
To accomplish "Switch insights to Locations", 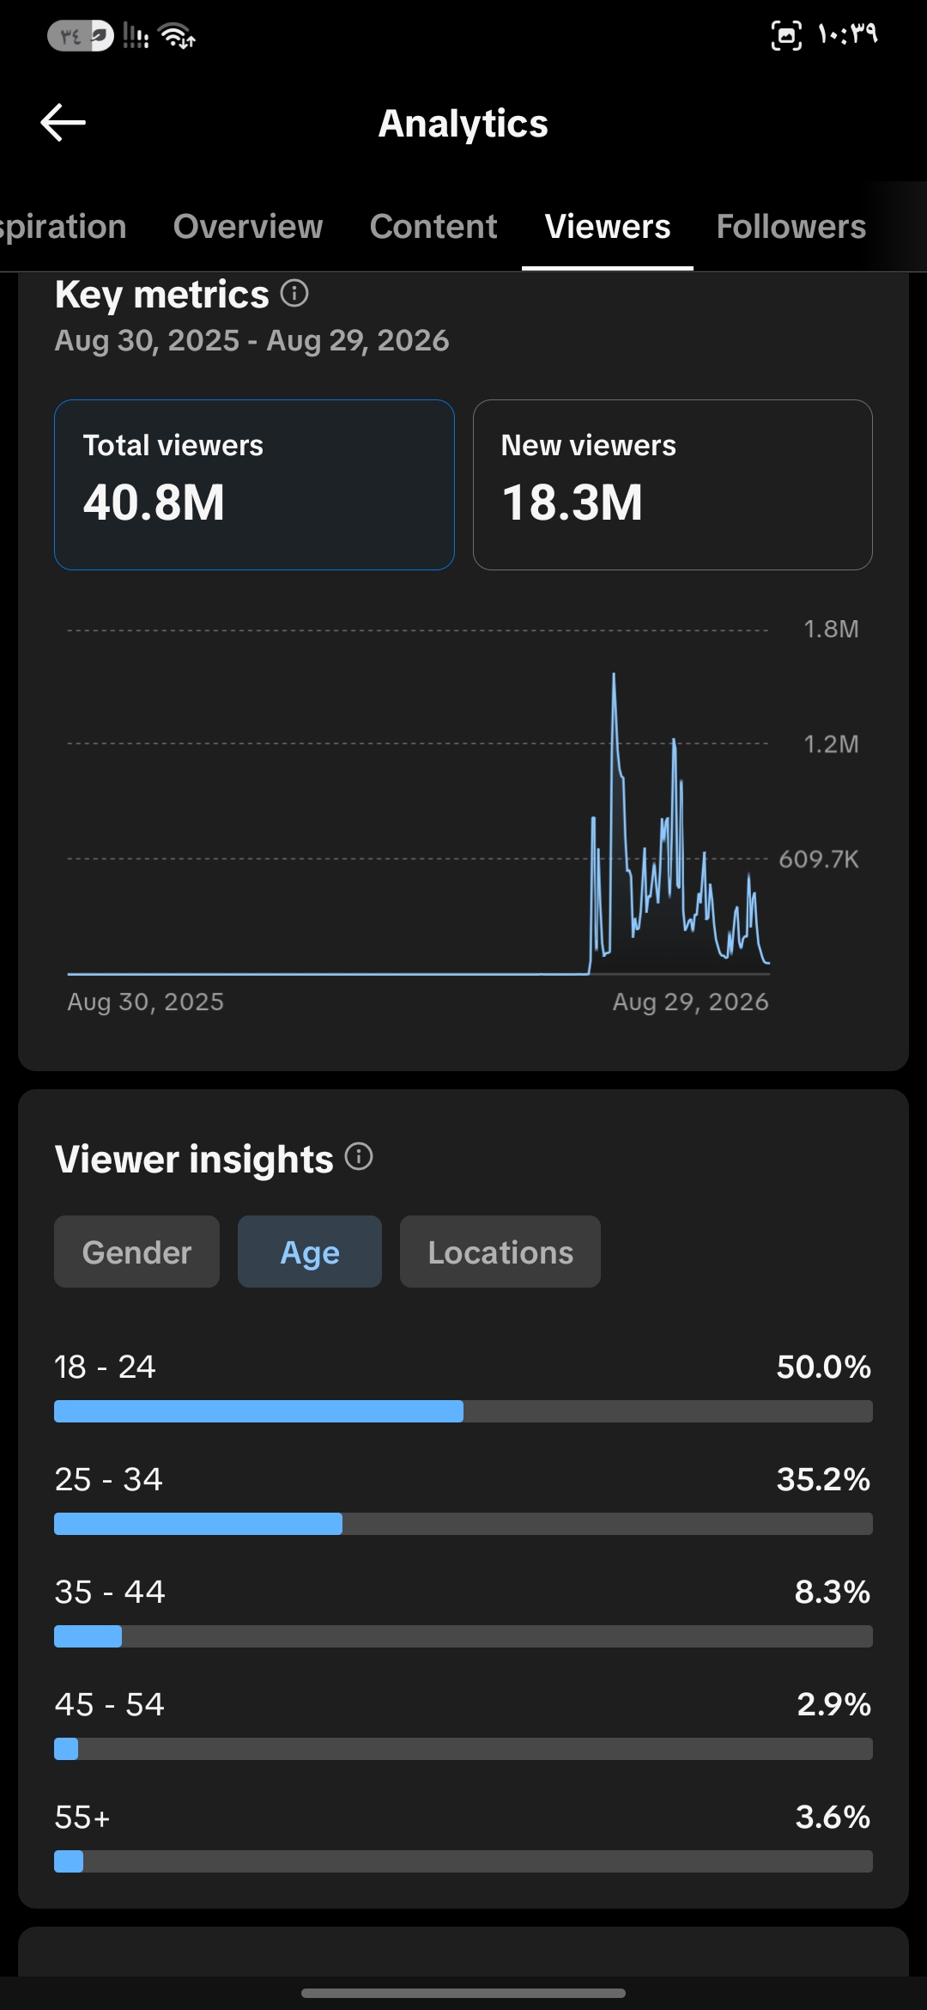I will [500, 1252].
